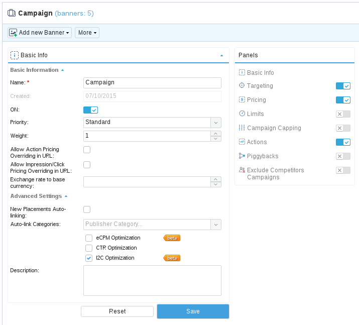
Task: Turn off the Targeting panel toggle
Action: point(343,86)
